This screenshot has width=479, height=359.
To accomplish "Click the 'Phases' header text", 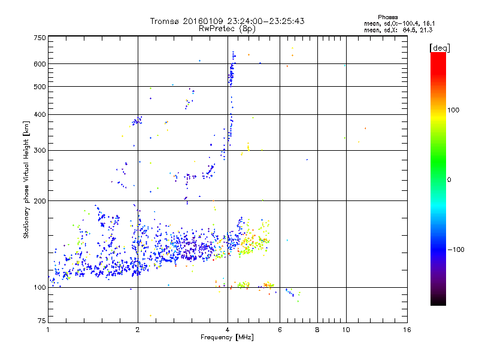I will [387, 17].
